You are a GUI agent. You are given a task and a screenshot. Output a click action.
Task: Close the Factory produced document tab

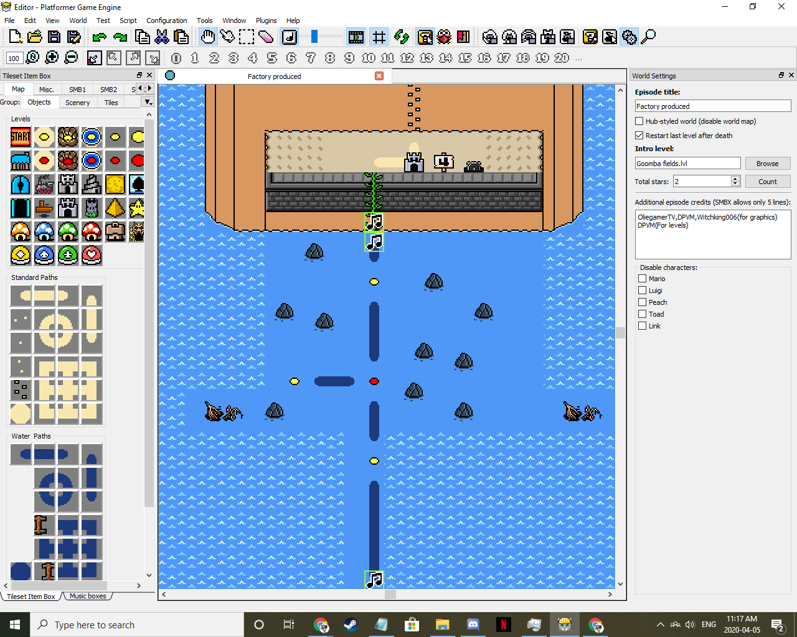pos(379,76)
